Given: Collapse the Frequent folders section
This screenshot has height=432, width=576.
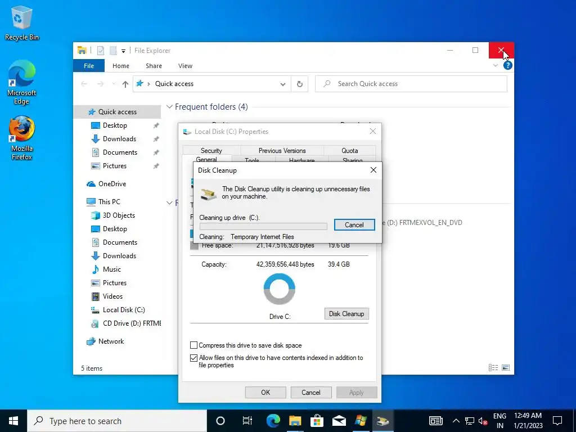Looking at the screenshot, I should pos(169,107).
